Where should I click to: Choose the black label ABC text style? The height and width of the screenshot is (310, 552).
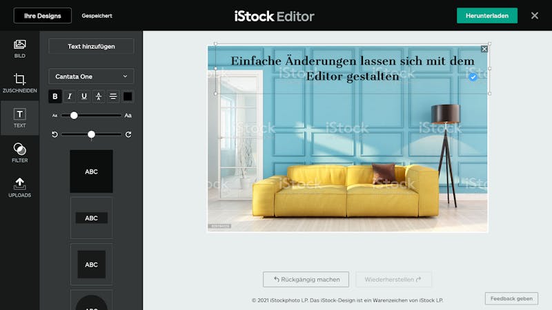(92, 218)
